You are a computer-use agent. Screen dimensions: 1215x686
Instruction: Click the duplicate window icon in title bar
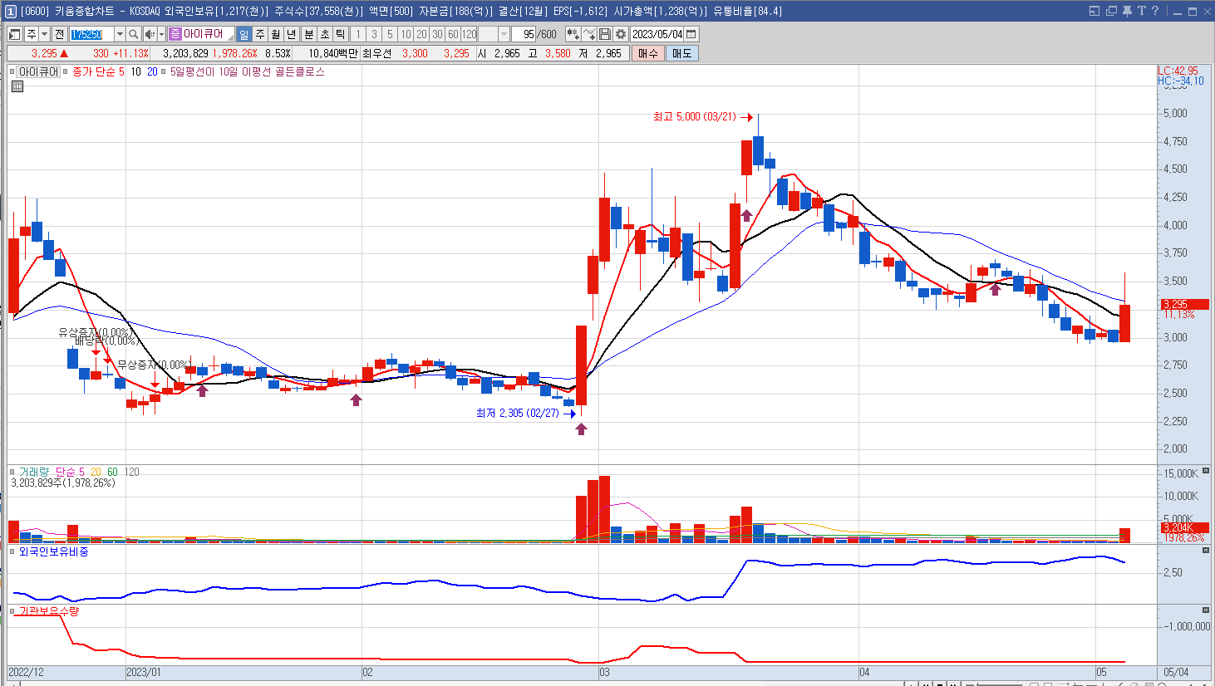[1111, 11]
